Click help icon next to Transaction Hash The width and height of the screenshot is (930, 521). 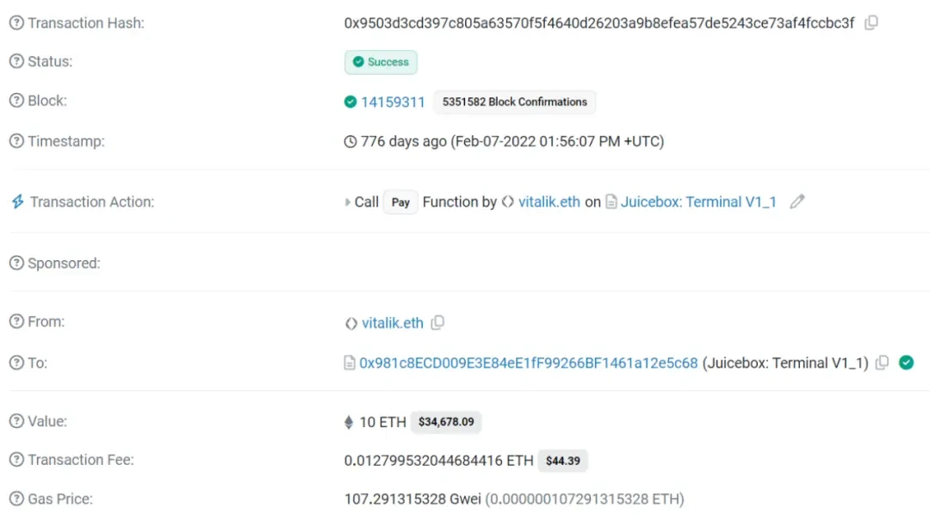coord(16,23)
